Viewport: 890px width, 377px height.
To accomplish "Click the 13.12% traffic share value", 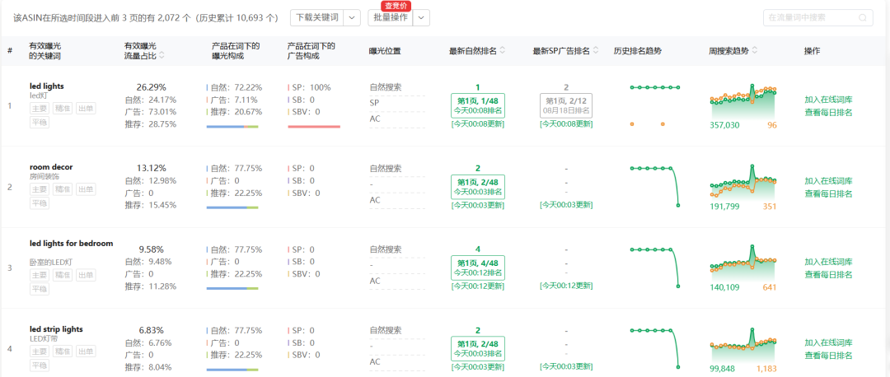I will 151,169.
